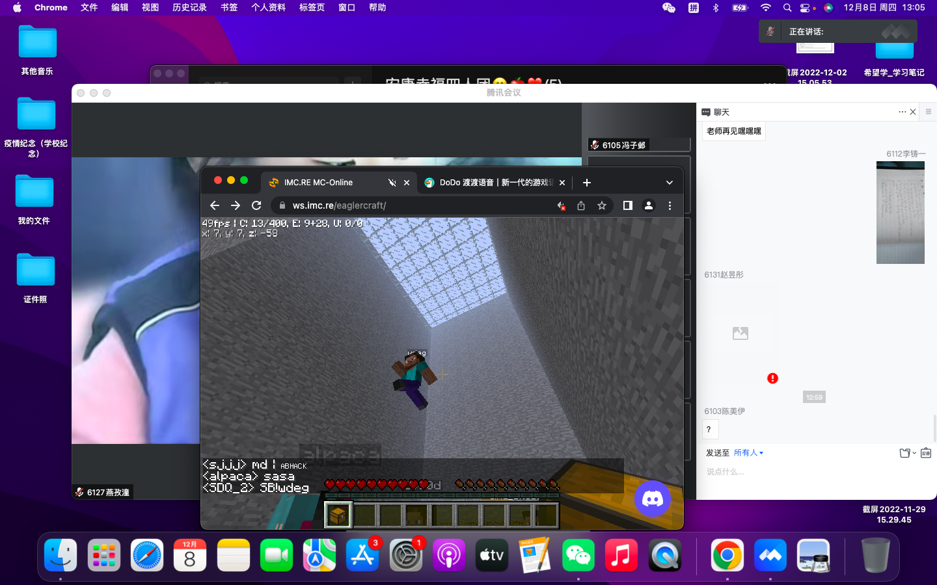The image size is (937, 585).
Task: Open Launchpad from the Dock
Action: pyautogui.click(x=104, y=555)
